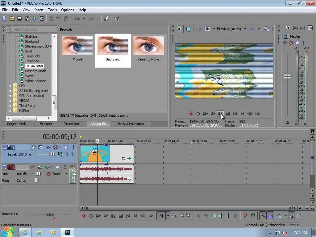
Task: Open the Tools menu
Action: click(52, 10)
